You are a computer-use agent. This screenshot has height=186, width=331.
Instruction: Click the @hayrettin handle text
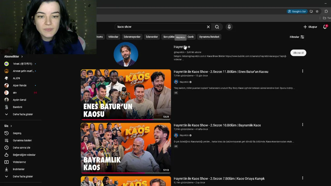179,52
